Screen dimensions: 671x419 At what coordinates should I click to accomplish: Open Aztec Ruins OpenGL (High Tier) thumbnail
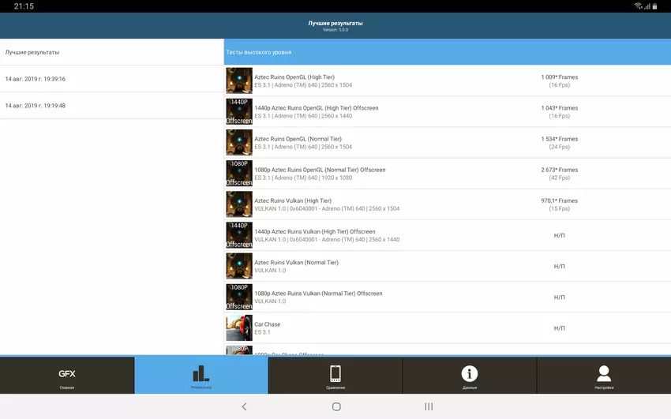[x=239, y=80]
